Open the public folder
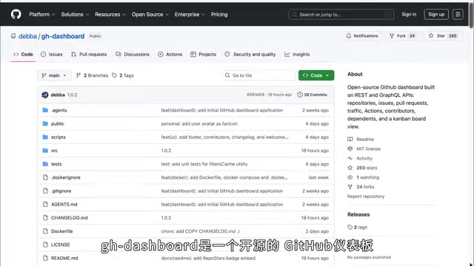 pos(58,123)
